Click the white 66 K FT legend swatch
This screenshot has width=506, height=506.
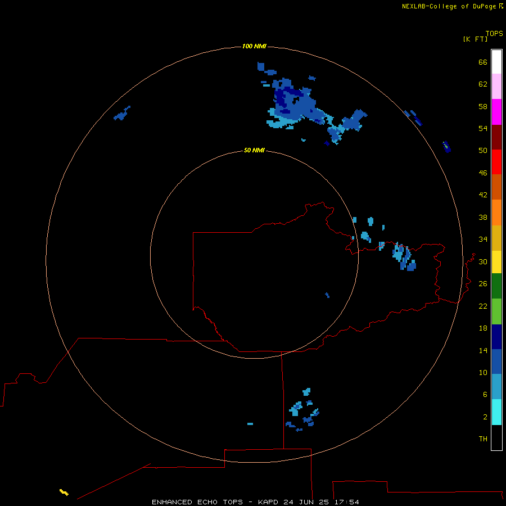tap(496, 62)
